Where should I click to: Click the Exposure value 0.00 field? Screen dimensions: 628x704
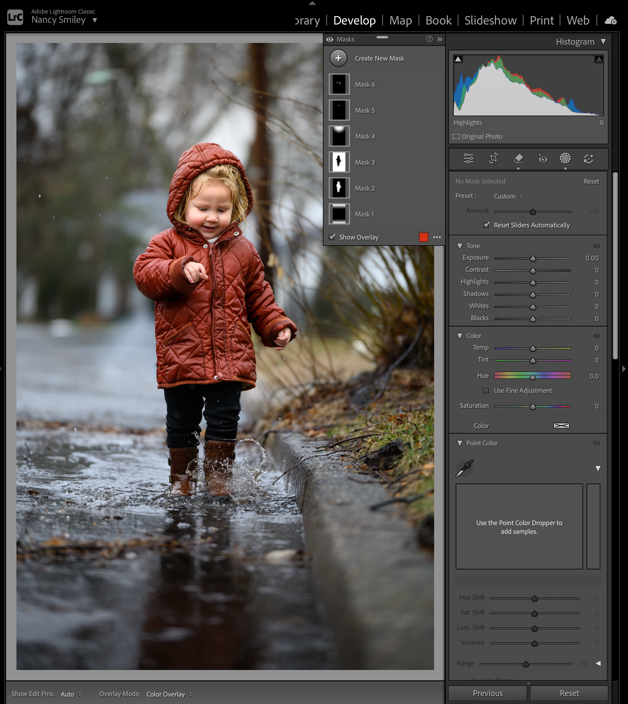(592, 258)
